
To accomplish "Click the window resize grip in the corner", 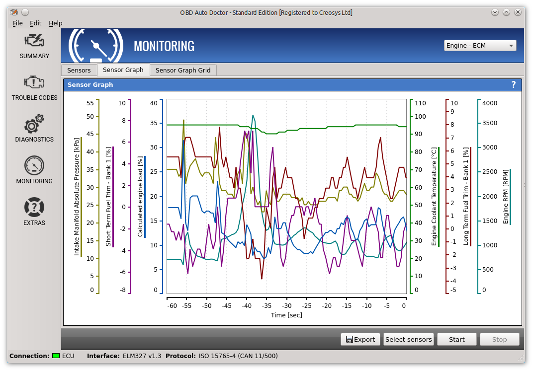I will 521,358.
